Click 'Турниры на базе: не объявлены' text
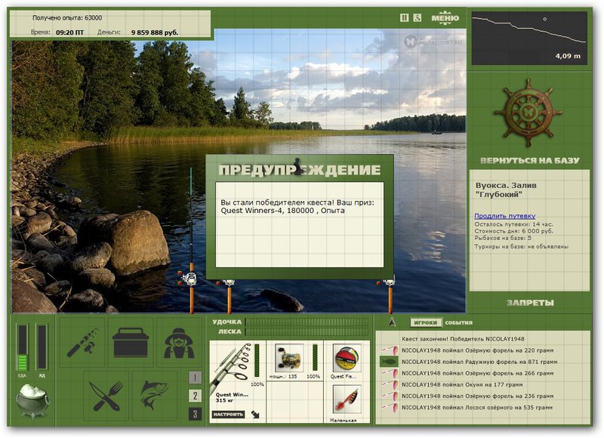 click(521, 246)
